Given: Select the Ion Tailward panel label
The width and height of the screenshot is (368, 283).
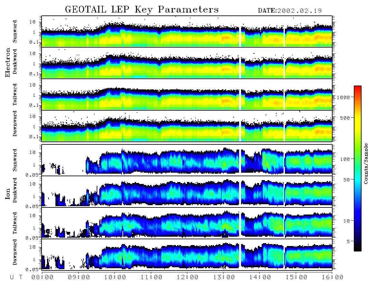Looking at the screenshot, I should (x=15, y=223).
